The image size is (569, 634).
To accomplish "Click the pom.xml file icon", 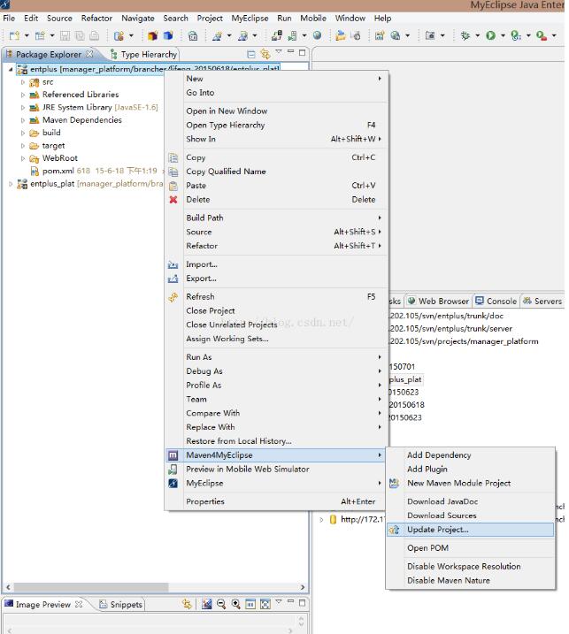I will click(x=35, y=171).
